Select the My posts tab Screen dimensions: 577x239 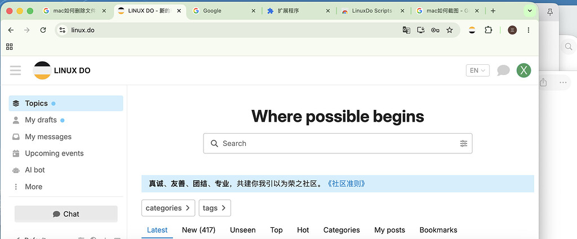(x=390, y=230)
